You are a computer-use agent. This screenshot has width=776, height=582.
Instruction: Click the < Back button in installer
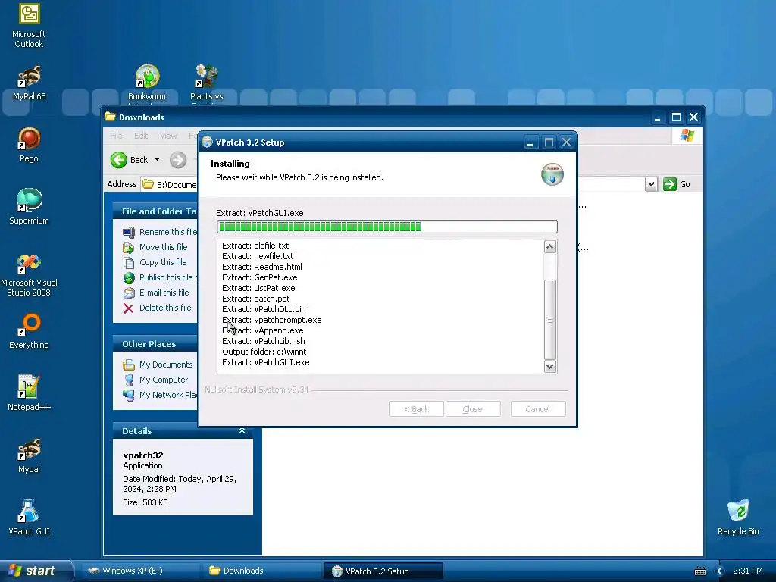(416, 409)
